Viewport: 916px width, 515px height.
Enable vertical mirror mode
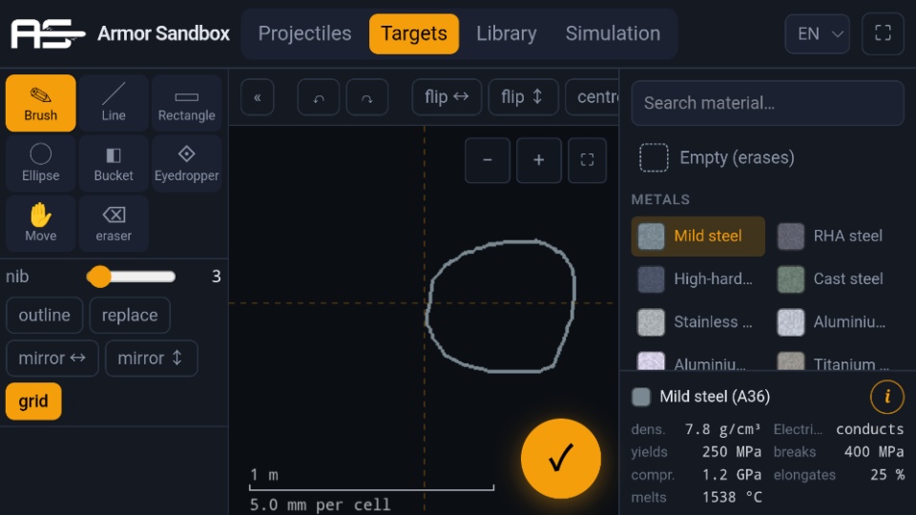point(152,358)
